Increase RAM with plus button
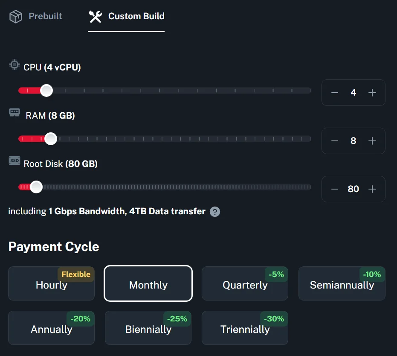 tap(372, 141)
